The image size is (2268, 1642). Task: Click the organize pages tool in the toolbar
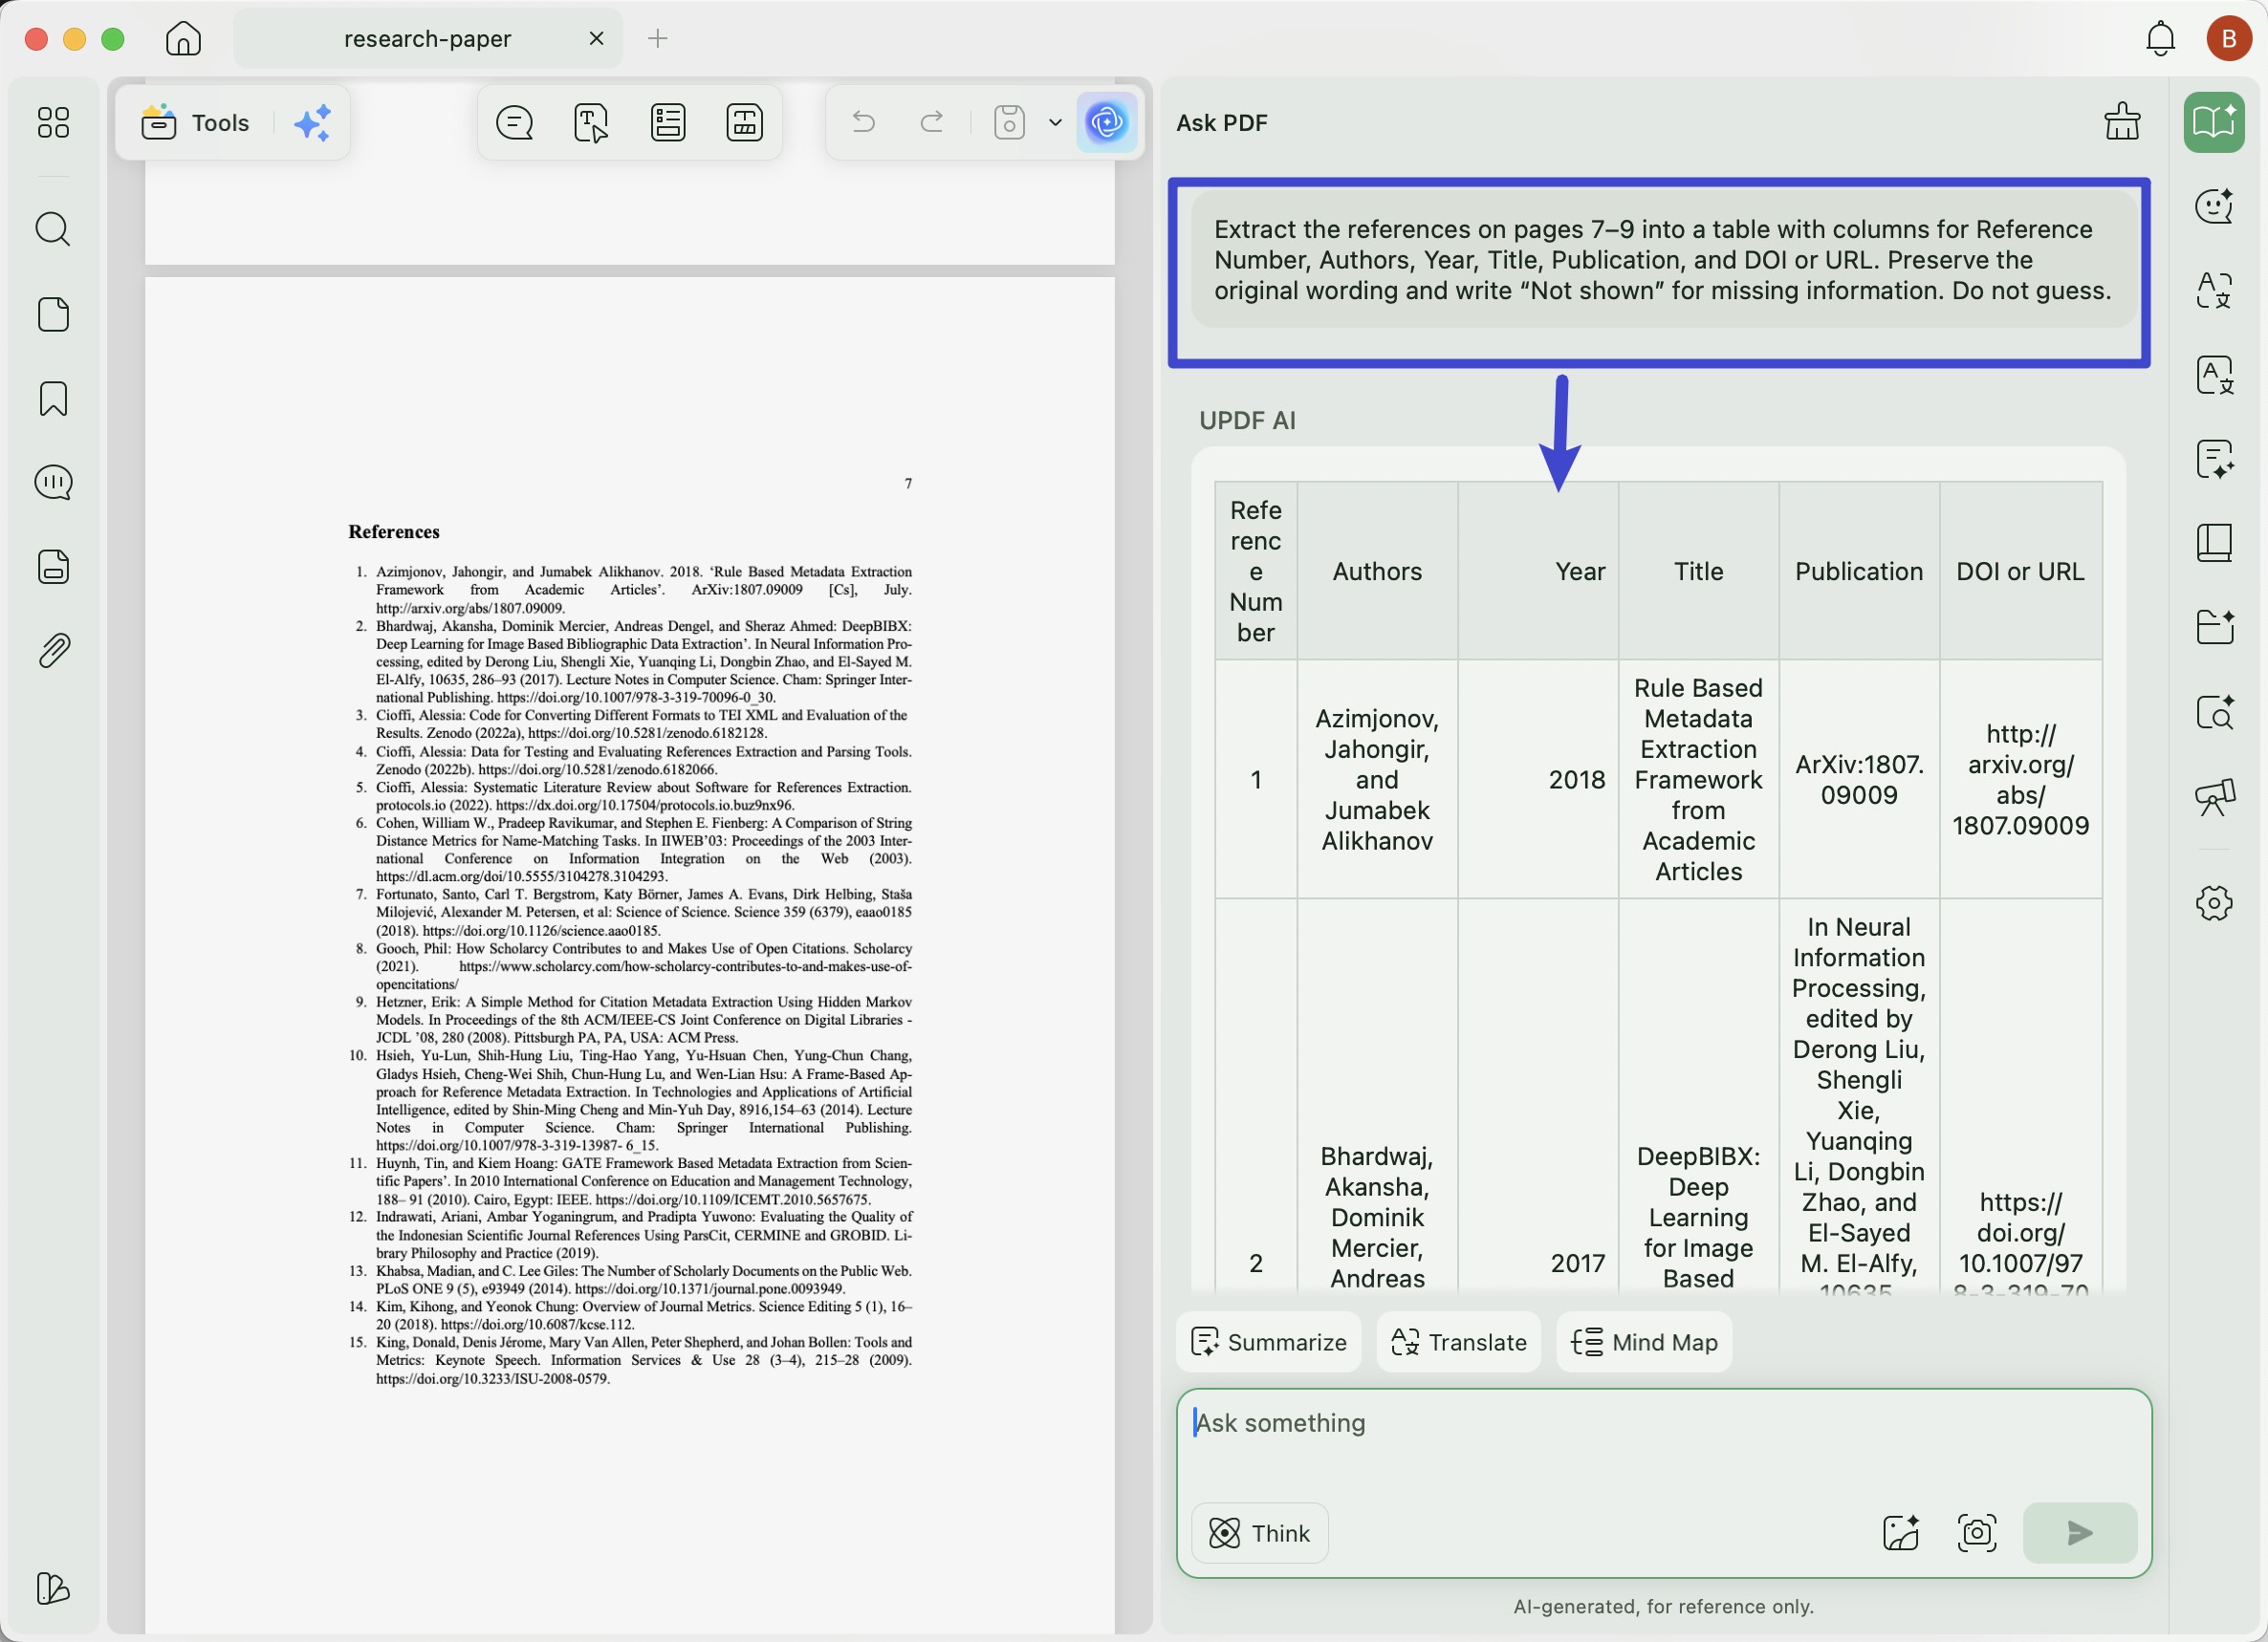[744, 123]
